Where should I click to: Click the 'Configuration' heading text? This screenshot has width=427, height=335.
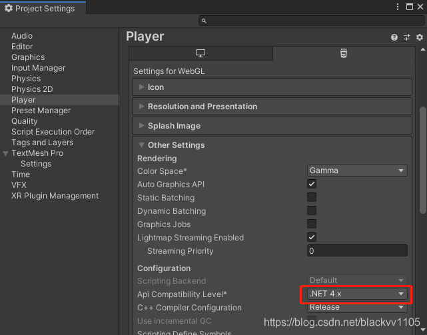(164, 268)
